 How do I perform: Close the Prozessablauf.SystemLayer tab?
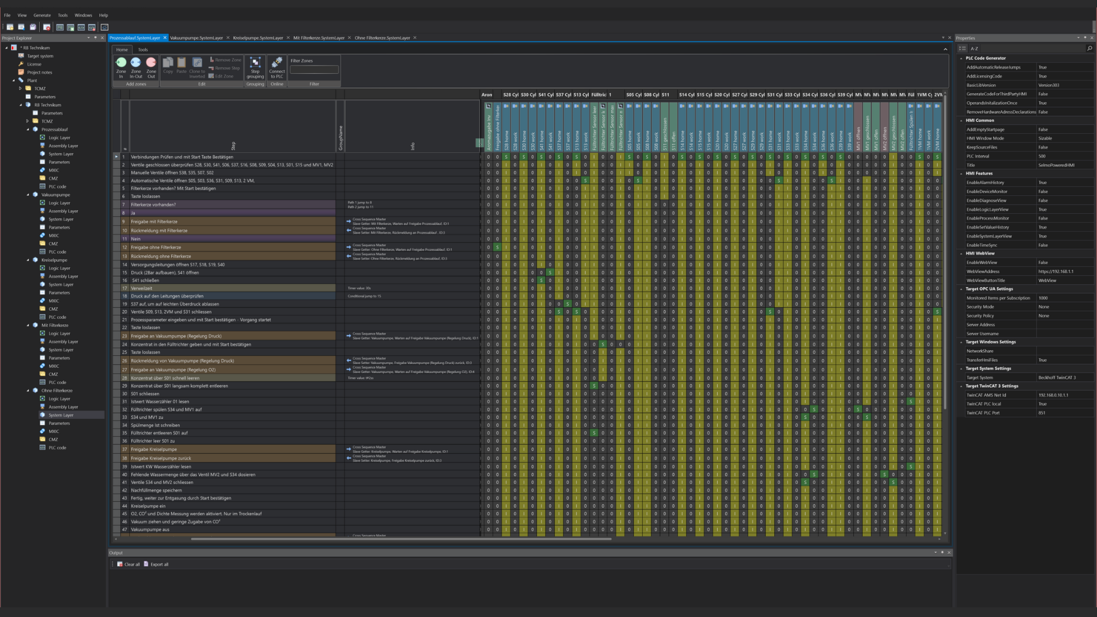point(165,38)
